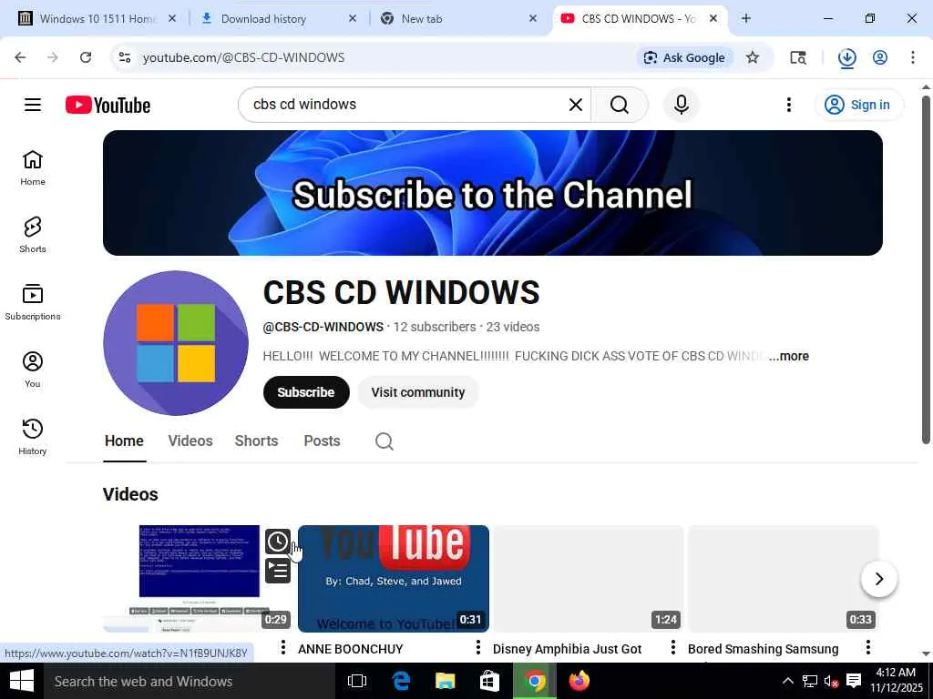
Task: Open Firefox from taskbar
Action: pos(579,681)
